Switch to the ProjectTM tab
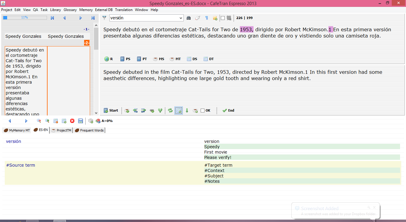The height and width of the screenshot is (222, 406). 62,130
